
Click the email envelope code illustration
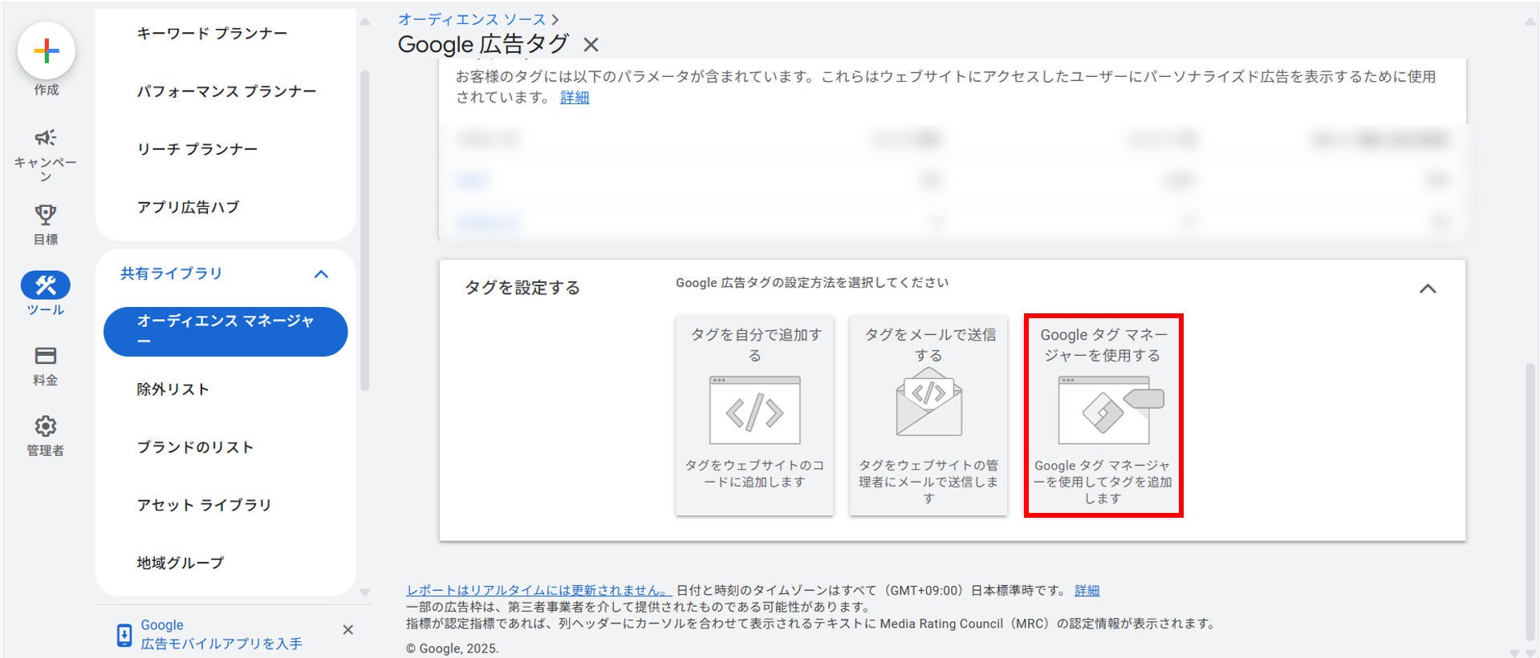928,402
